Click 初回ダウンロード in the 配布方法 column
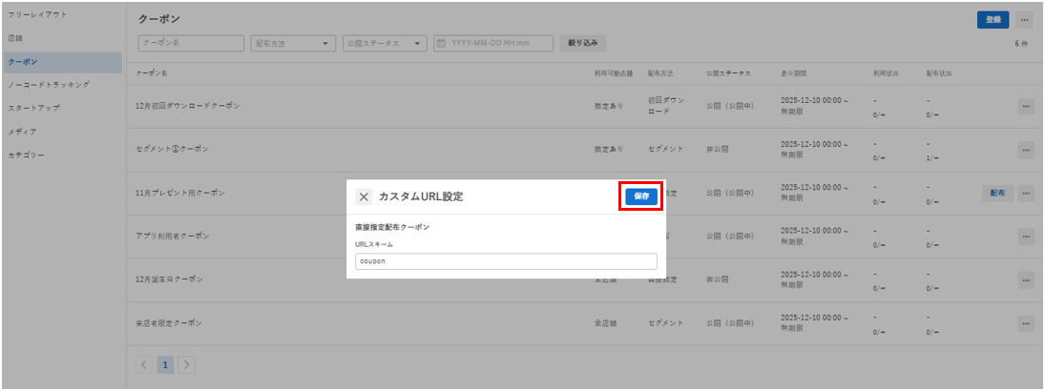This screenshot has width=1045, height=391. [x=666, y=106]
